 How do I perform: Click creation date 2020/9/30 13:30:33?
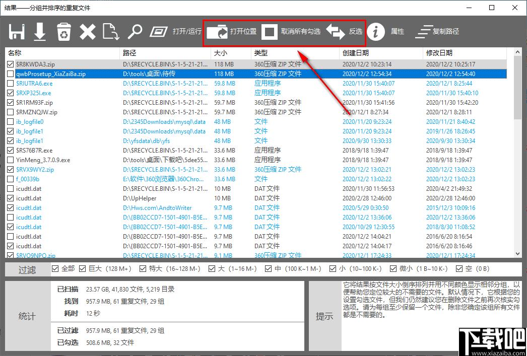[x=367, y=140]
